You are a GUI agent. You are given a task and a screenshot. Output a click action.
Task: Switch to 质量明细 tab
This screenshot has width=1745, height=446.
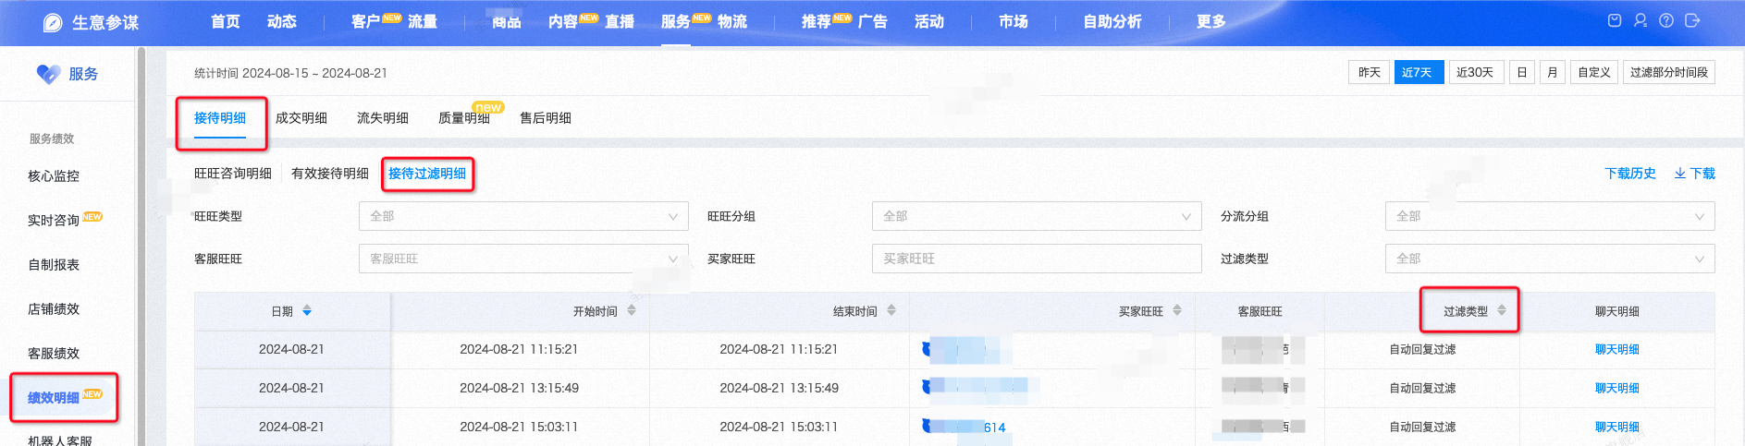coord(464,118)
